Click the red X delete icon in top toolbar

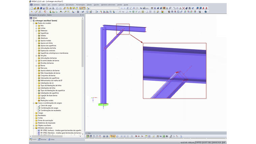tap(183, 8)
